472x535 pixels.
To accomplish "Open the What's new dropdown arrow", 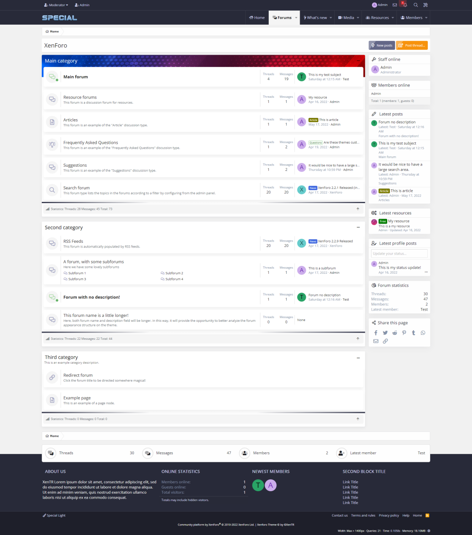I will click(331, 18).
